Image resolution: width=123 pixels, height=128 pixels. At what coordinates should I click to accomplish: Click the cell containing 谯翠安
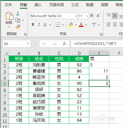point(39,108)
